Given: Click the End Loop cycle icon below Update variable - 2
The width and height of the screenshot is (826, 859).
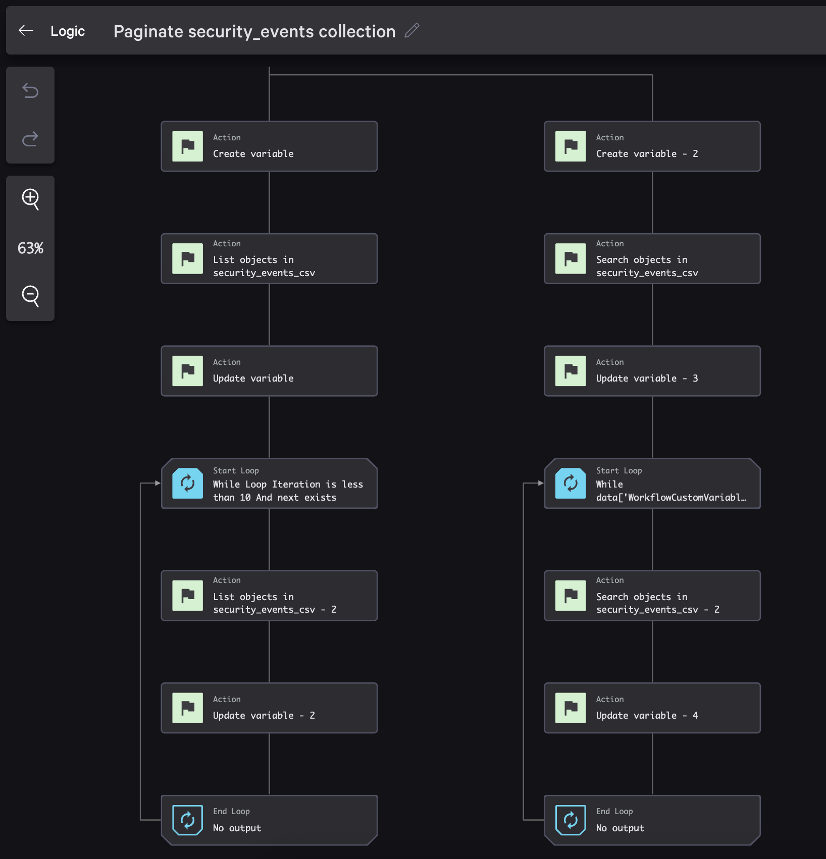Looking at the screenshot, I should click(x=187, y=820).
